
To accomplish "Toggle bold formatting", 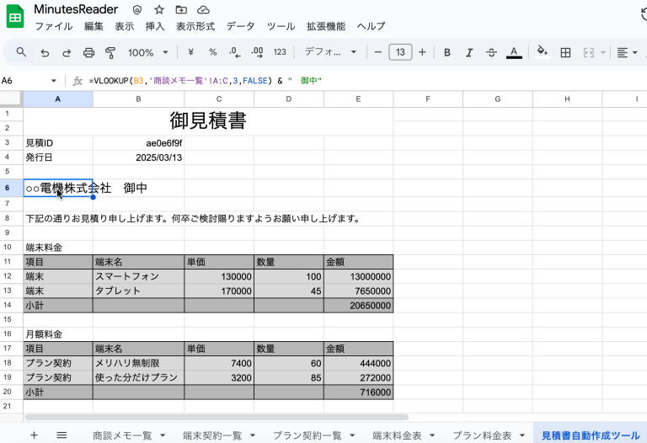I will click(x=447, y=52).
